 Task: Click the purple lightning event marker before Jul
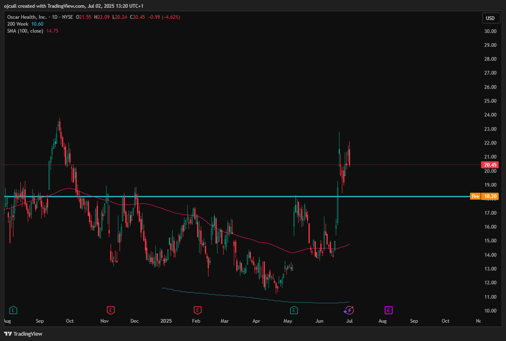[x=349, y=310]
